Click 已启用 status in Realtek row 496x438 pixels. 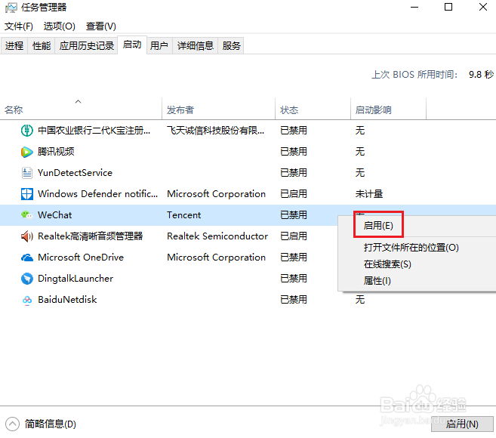294,236
